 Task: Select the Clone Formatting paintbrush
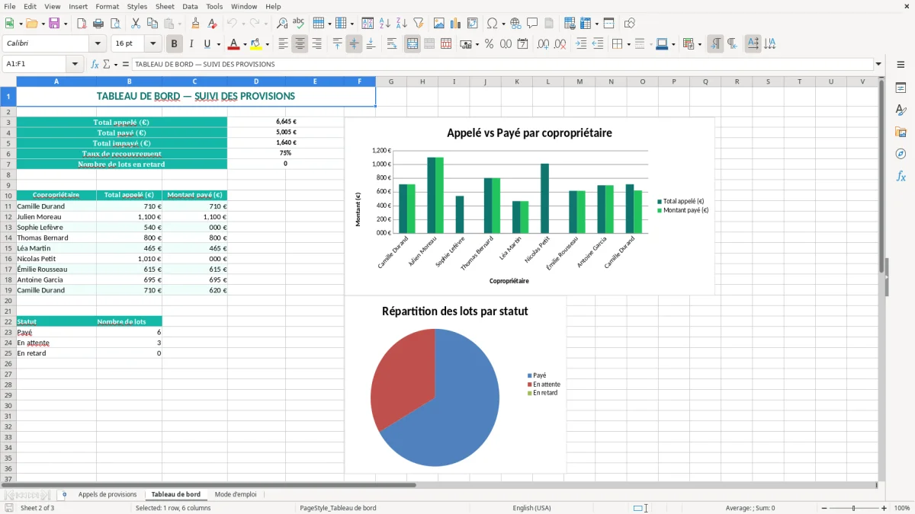click(x=195, y=24)
